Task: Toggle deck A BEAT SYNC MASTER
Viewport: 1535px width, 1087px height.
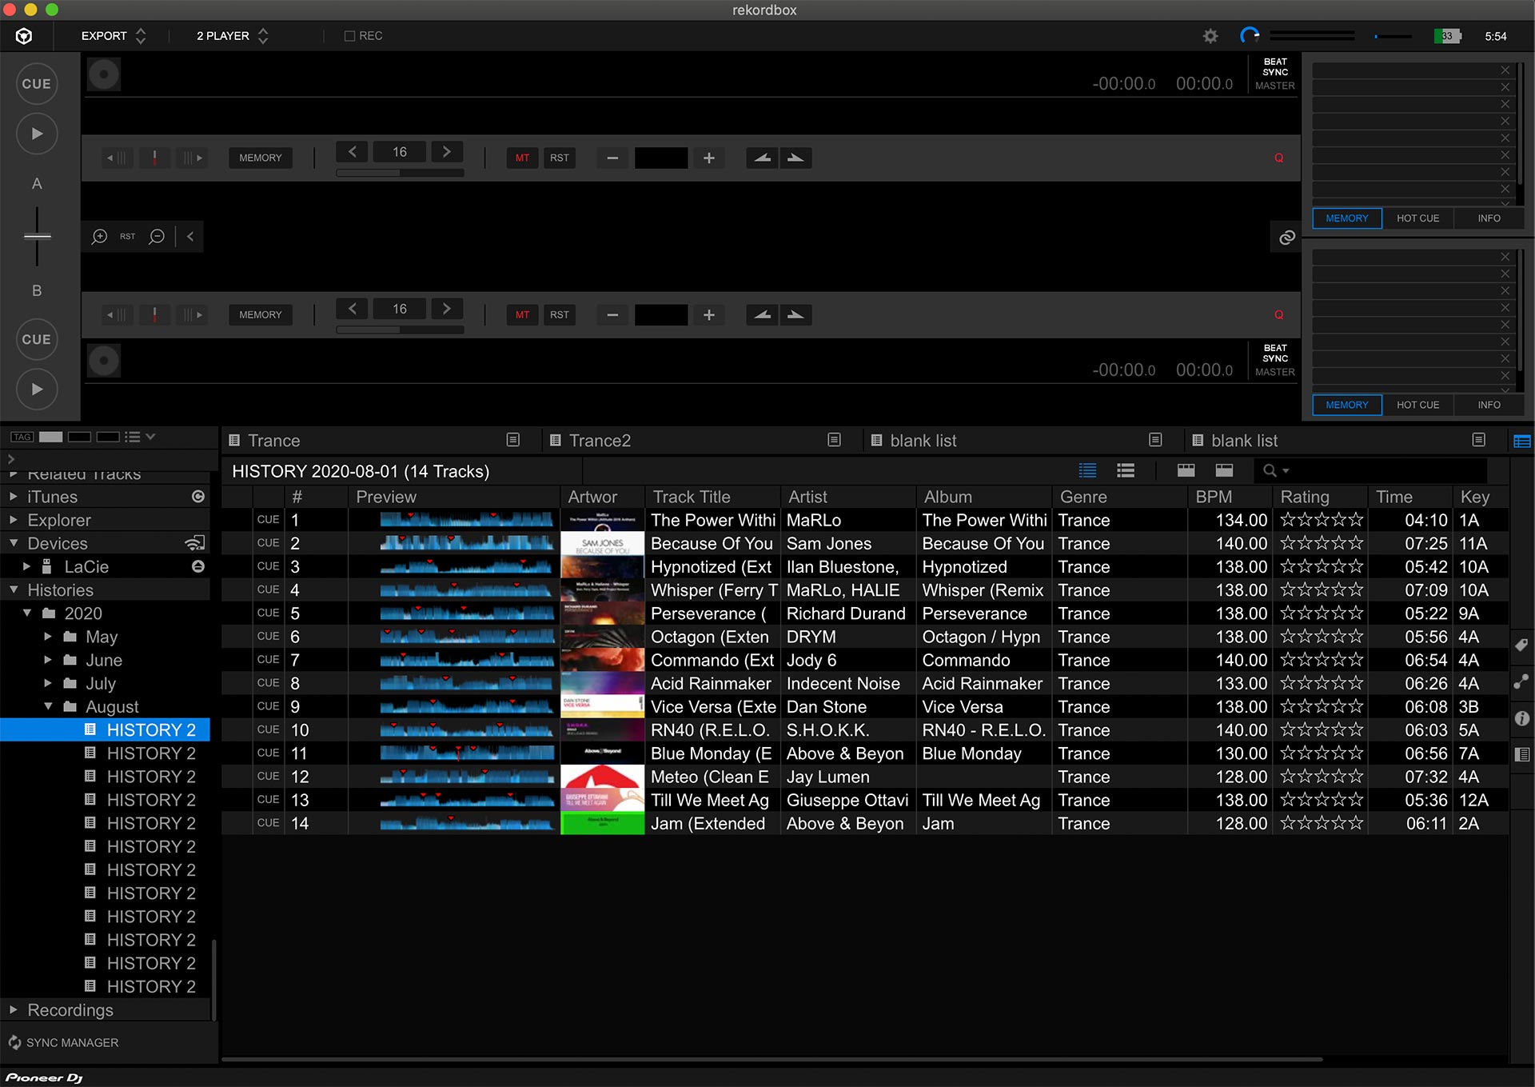Action: click(x=1275, y=74)
